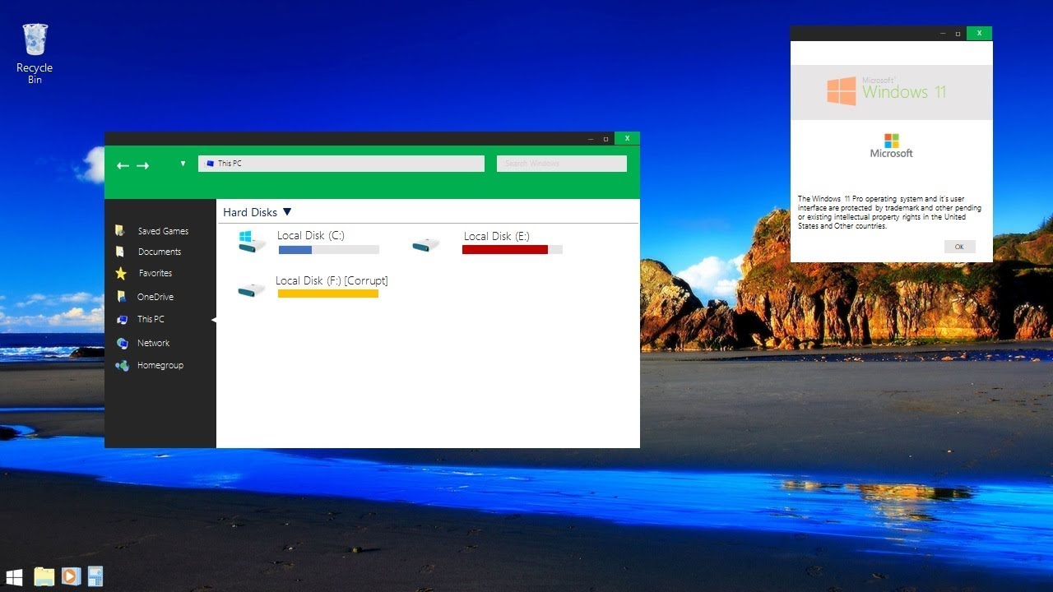Click the Saved Games folder icon
Image resolution: width=1053 pixels, height=592 pixels.
click(x=120, y=231)
